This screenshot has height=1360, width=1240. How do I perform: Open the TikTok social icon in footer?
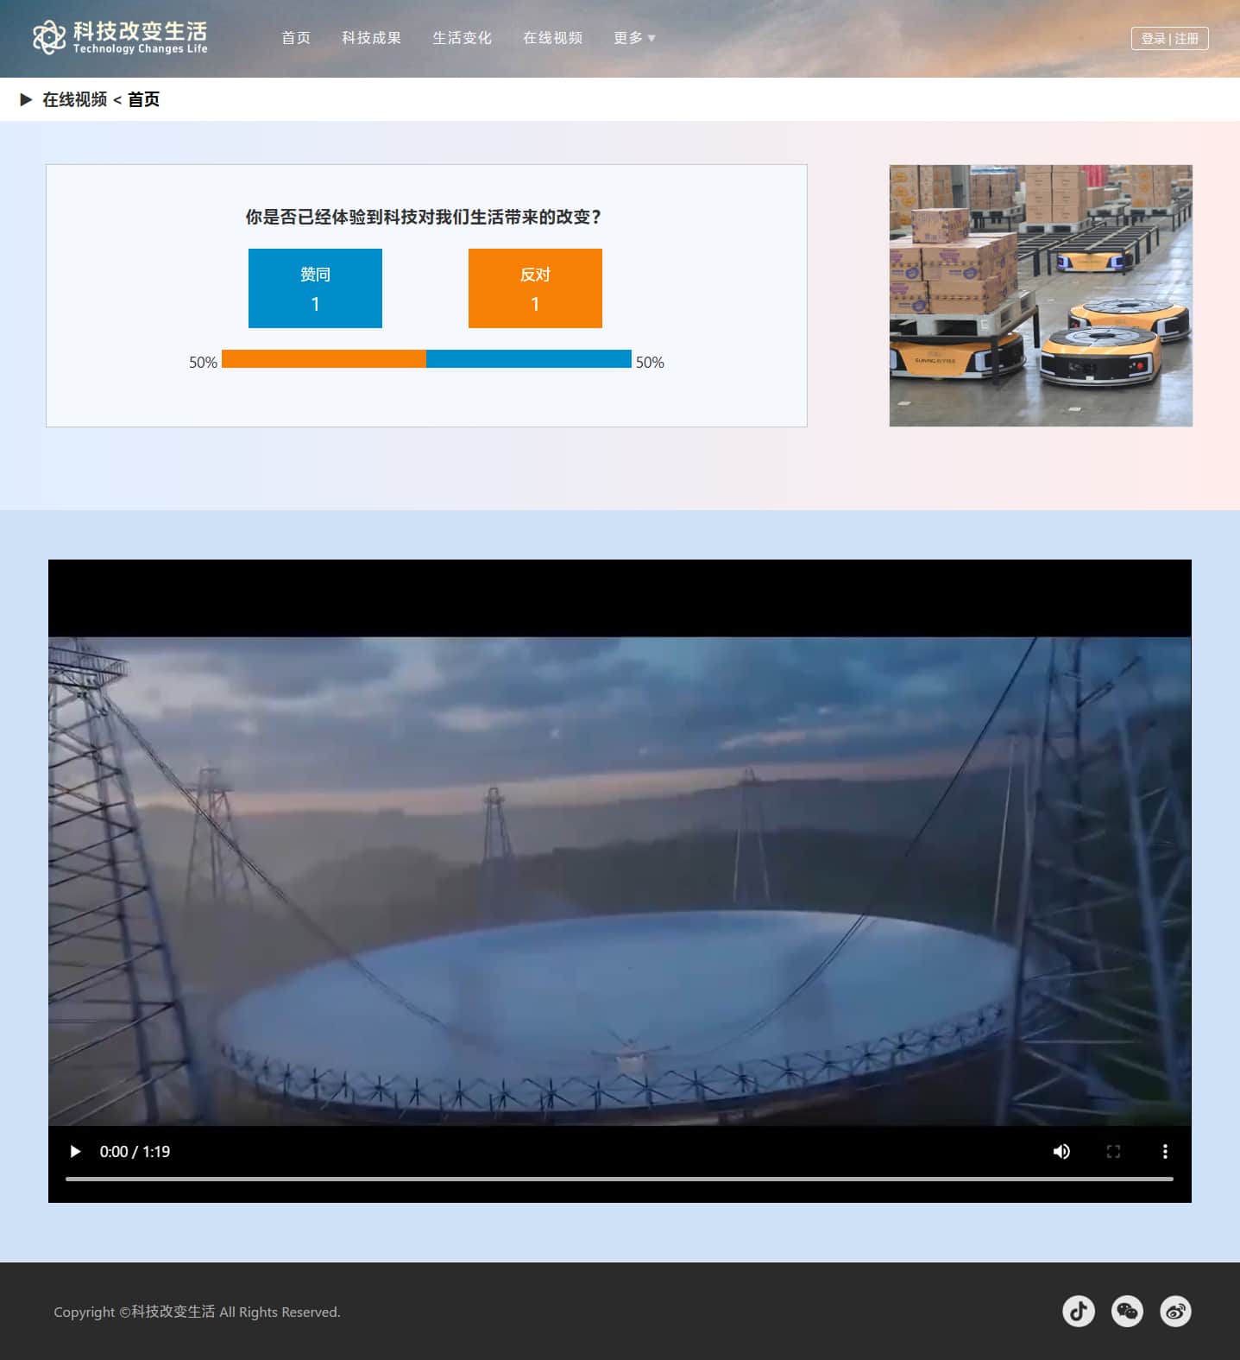point(1078,1311)
